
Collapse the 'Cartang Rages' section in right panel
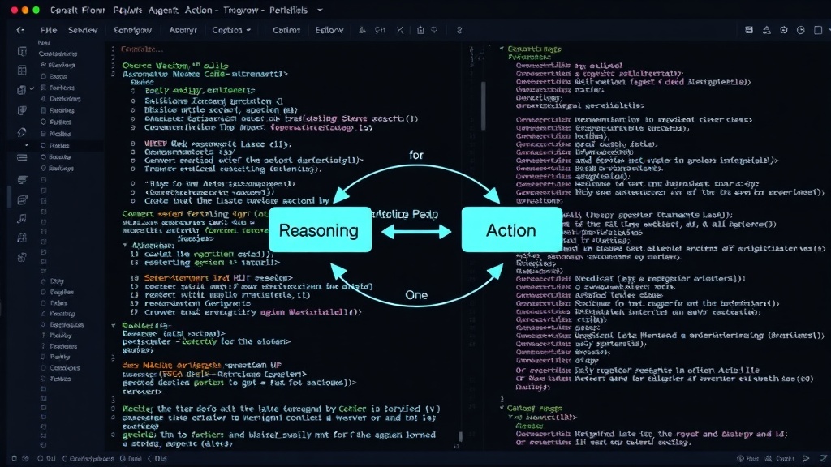click(502, 409)
